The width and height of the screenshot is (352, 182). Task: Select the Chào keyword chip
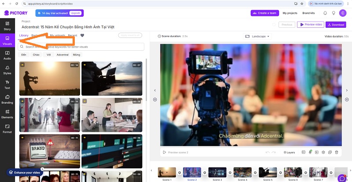tap(36, 55)
